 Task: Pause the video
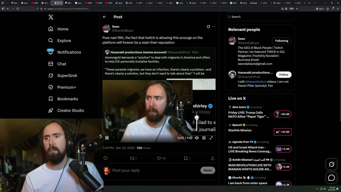(x=107, y=138)
